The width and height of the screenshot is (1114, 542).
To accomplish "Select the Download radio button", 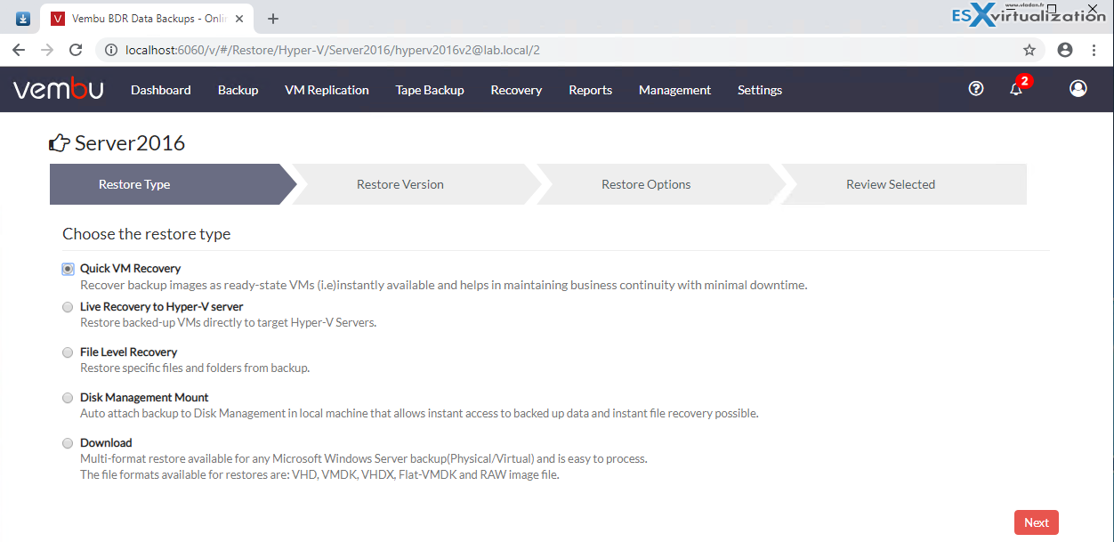I will pos(68,443).
